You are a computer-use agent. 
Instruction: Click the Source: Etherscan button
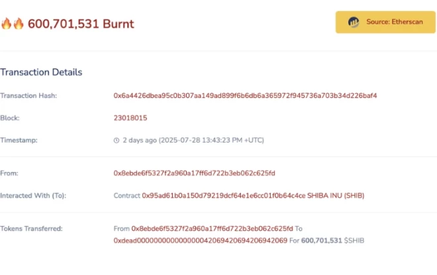coord(385,22)
